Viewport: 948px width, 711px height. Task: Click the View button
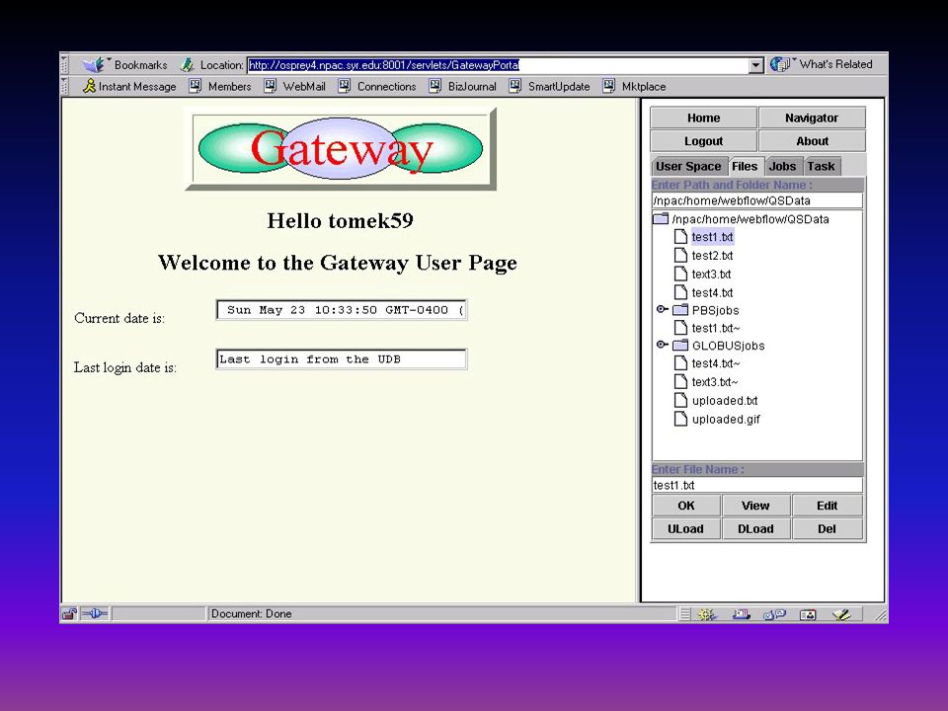pos(755,506)
